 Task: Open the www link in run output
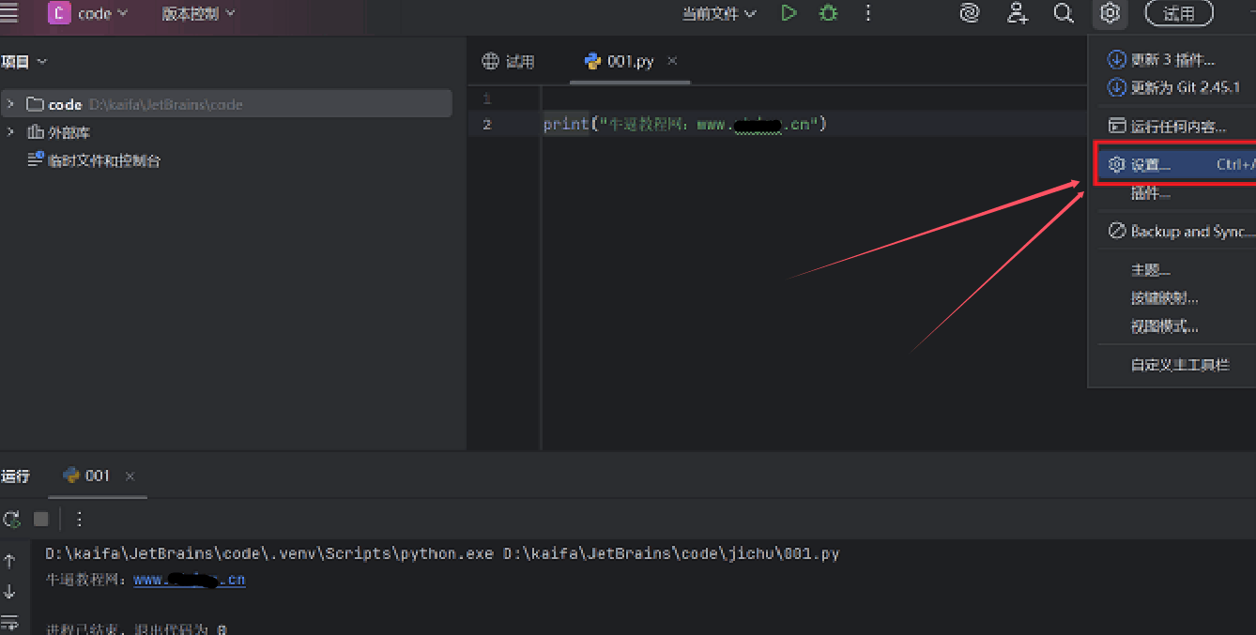(189, 580)
